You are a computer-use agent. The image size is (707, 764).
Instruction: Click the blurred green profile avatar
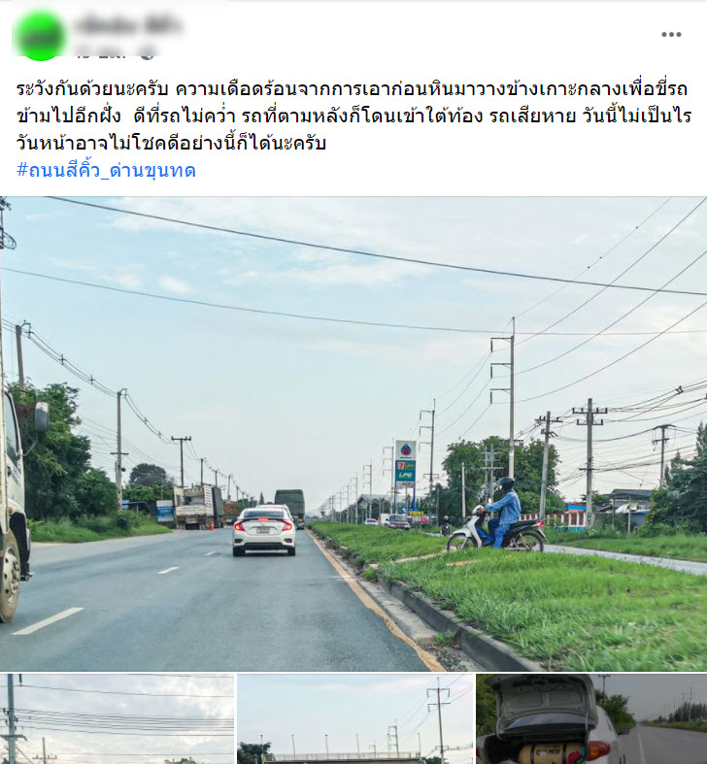pos(40,35)
